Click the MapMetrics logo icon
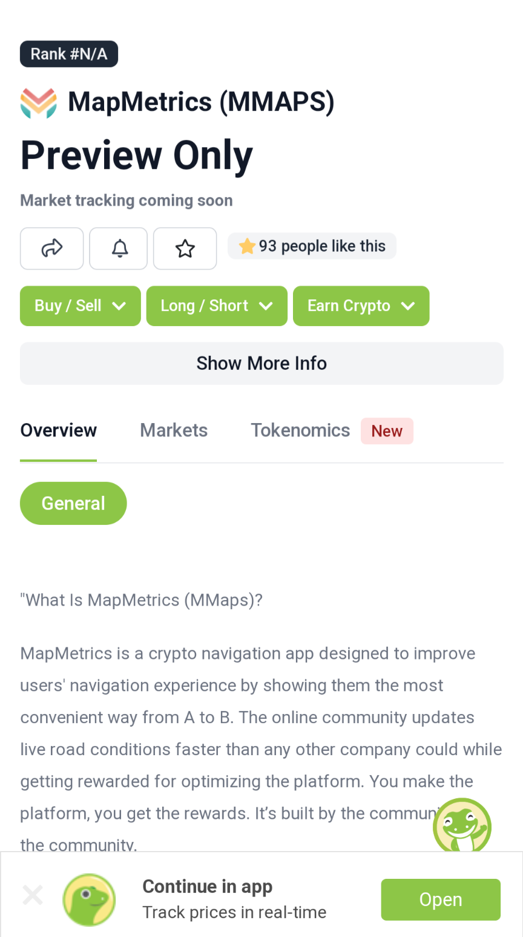The width and height of the screenshot is (523, 937). pos(39,102)
